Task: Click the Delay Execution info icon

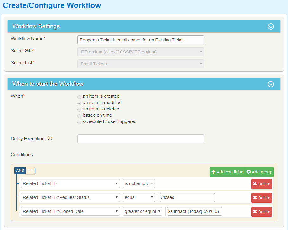Action: pos(50,138)
